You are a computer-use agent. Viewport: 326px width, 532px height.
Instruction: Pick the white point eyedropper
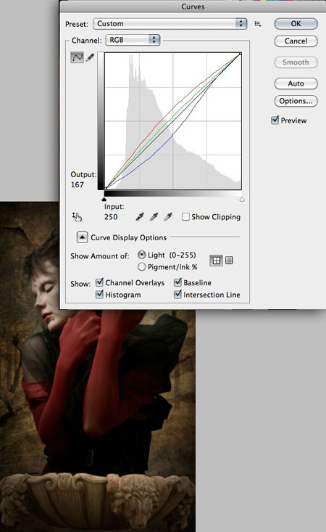168,216
